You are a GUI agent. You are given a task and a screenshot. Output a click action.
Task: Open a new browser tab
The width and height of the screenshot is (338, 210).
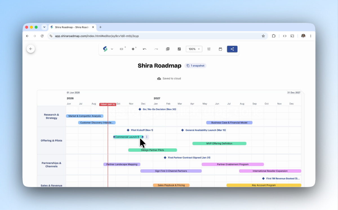click(101, 27)
